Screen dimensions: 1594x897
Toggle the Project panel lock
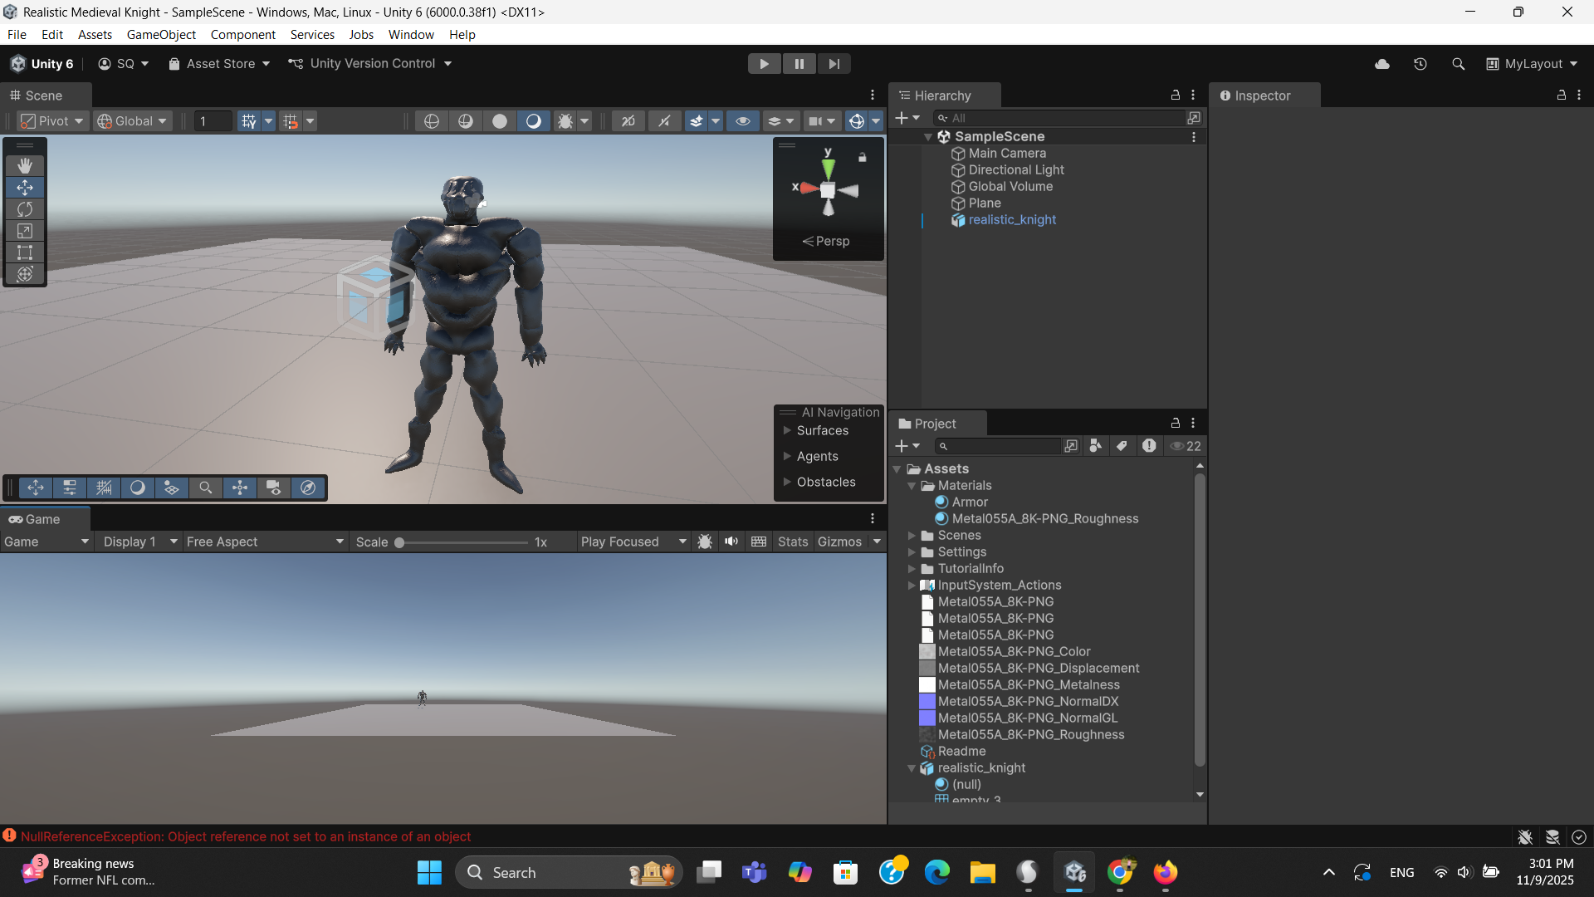1176,423
